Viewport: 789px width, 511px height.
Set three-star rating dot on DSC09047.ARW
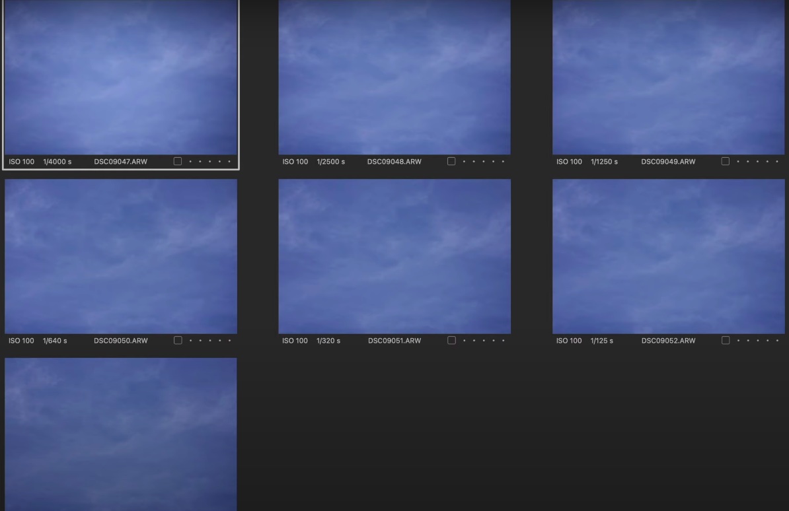coord(210,162)
